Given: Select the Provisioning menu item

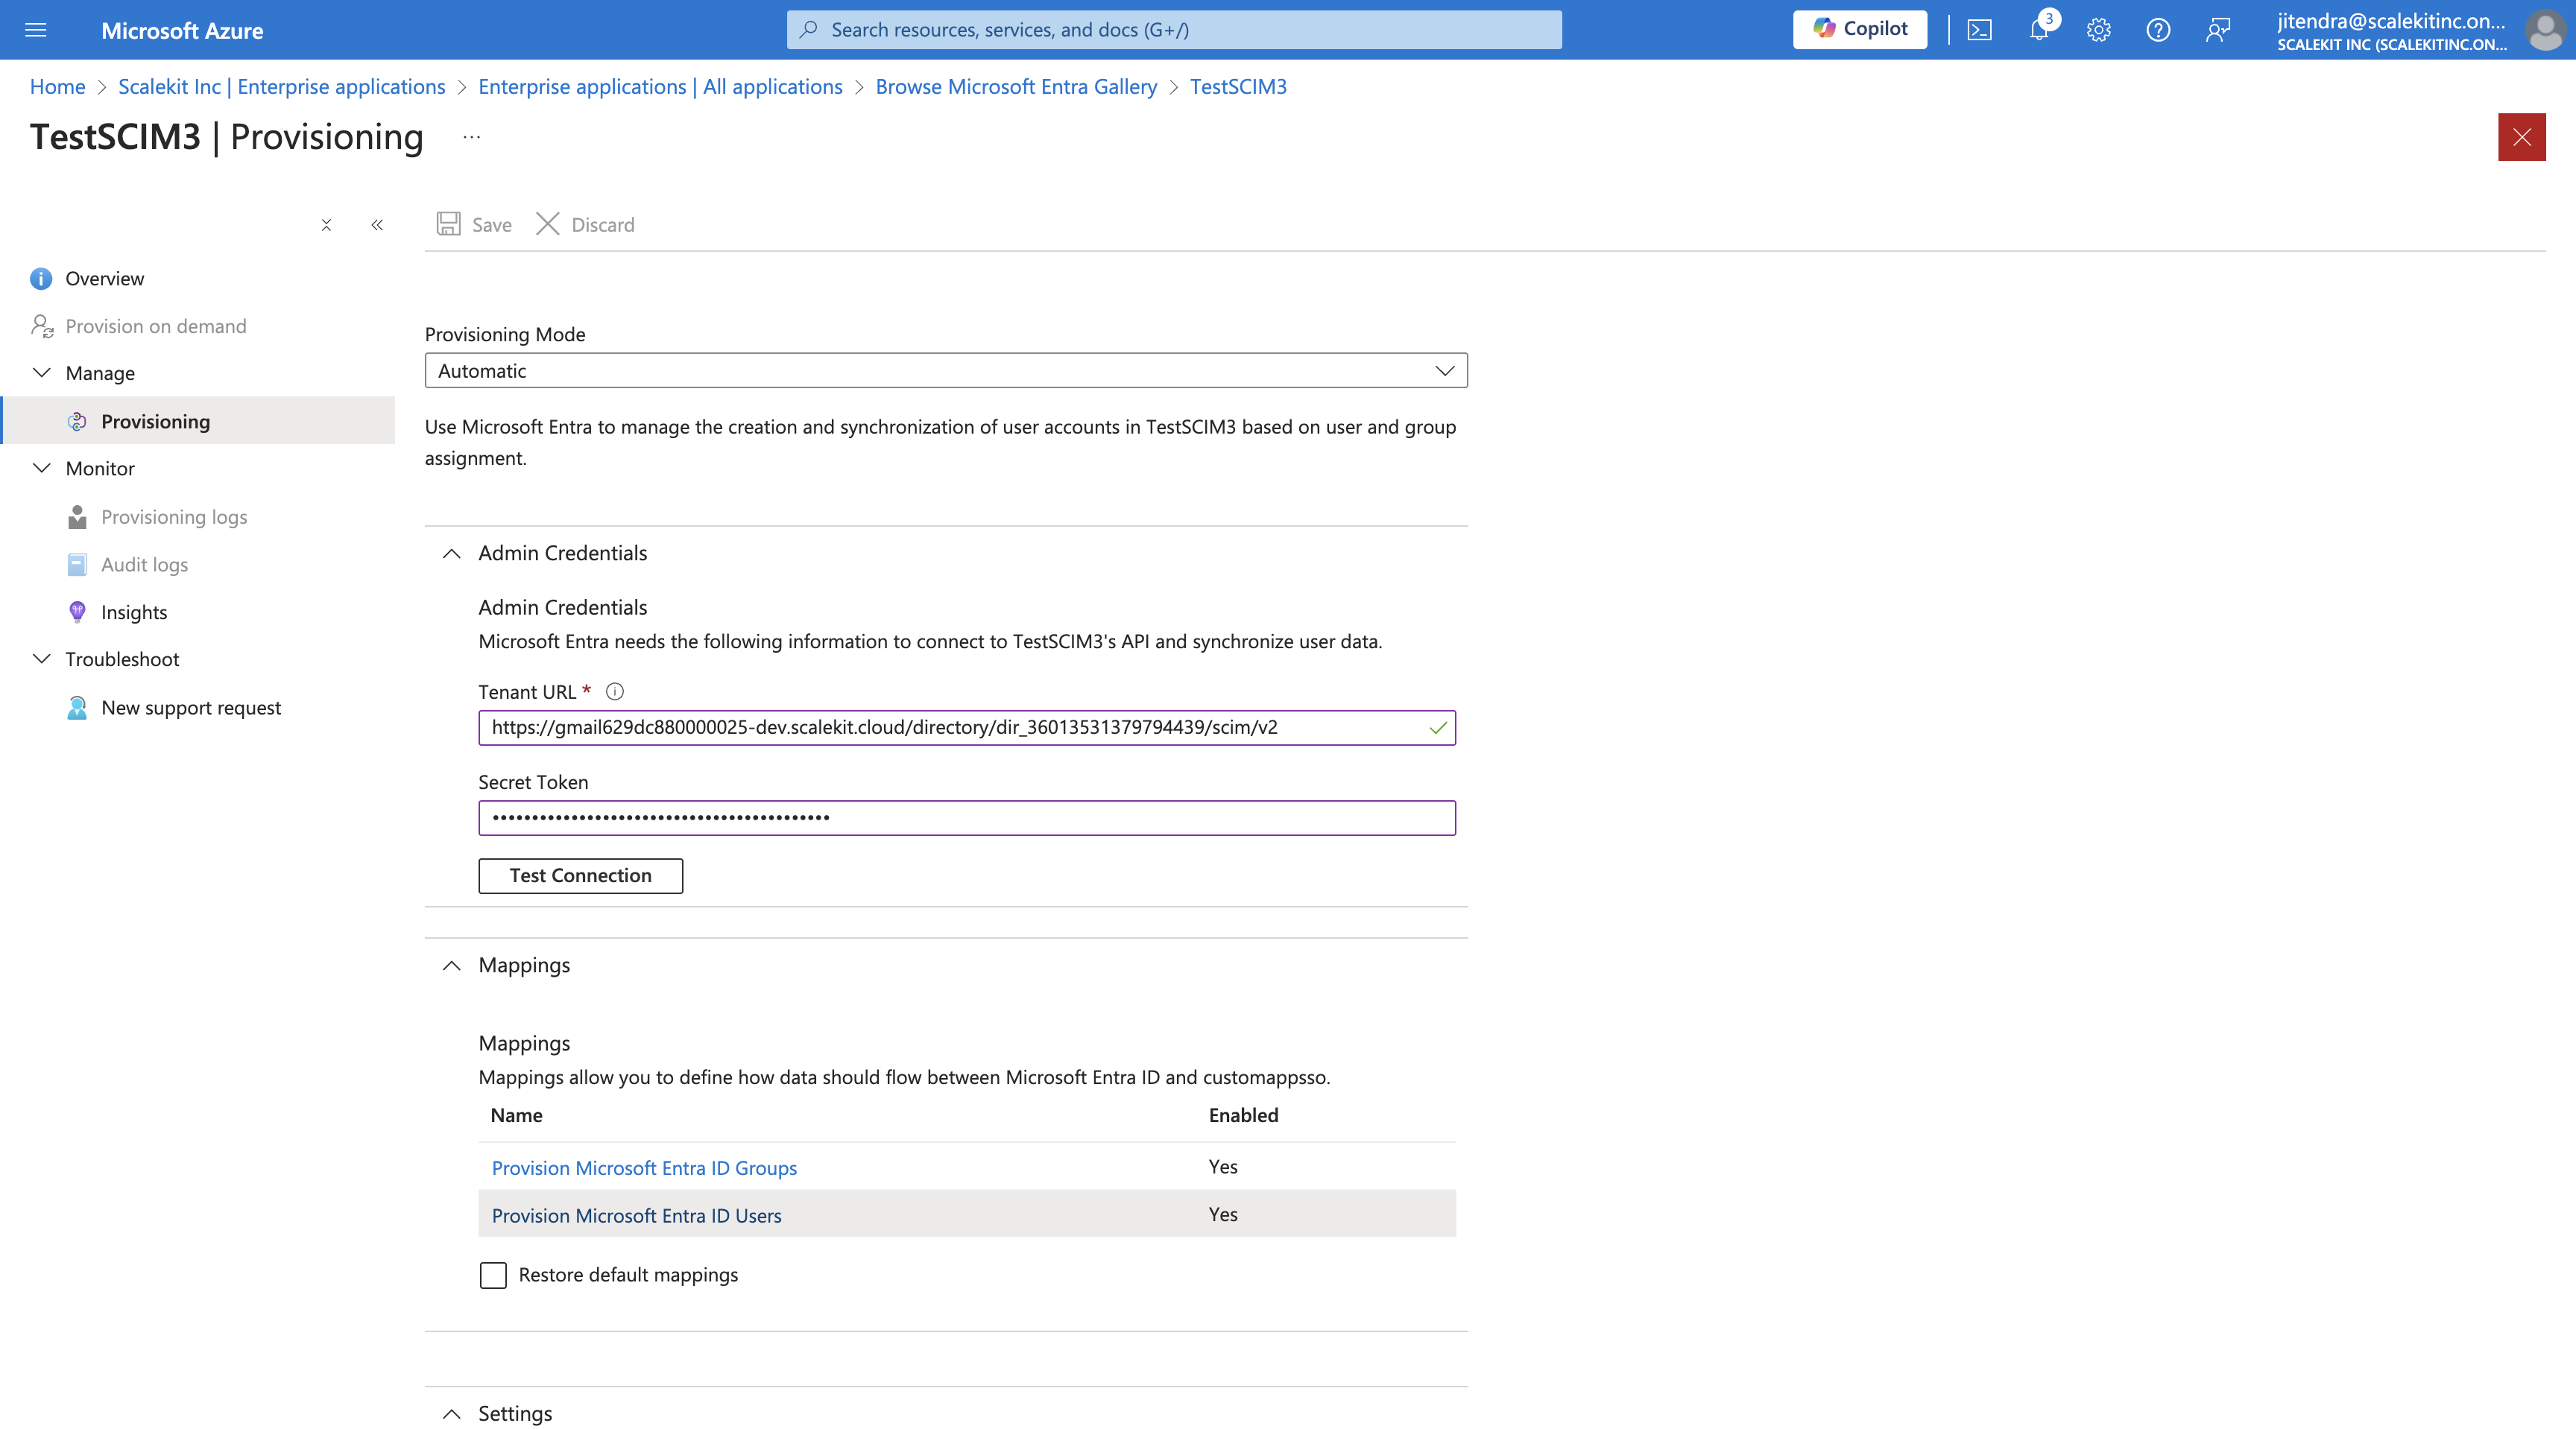Looking at the screenshot, I should tap(156, 421).
